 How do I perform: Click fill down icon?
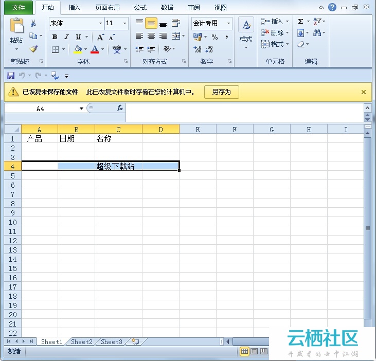[301, 33]
